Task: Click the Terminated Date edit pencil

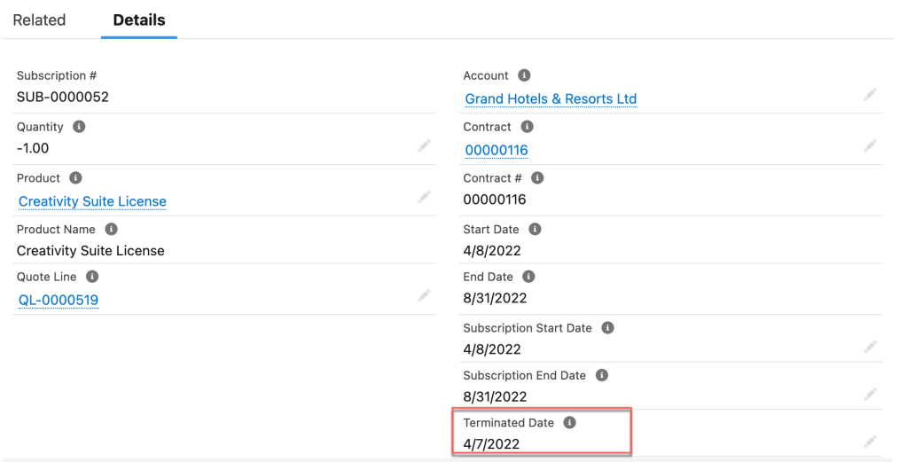Action: [x=871, y=441]
